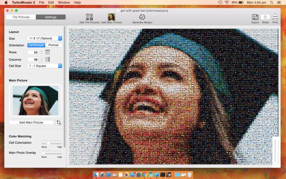Screen dimensions: 286x179
Task: Click the Add Tile Pictures toolbar icon
Action: coord(89,17)
